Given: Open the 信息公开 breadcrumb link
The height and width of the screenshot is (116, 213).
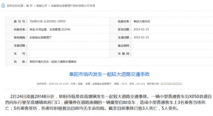Looking at the screenshot, I should [x=41, y=6].
